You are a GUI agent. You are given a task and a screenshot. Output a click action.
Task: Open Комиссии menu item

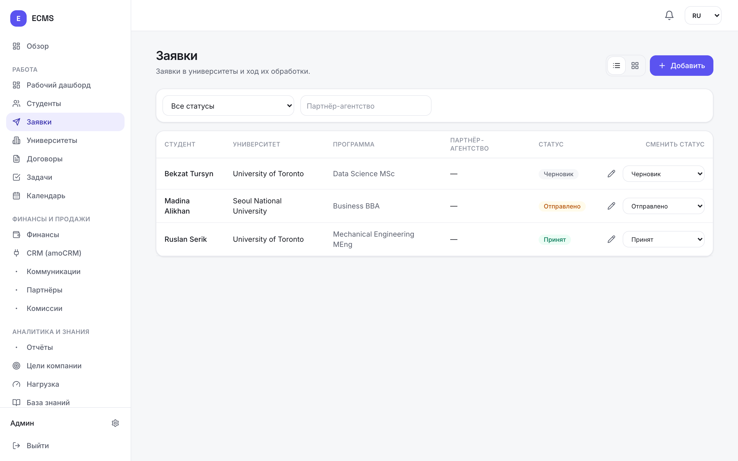65,309
